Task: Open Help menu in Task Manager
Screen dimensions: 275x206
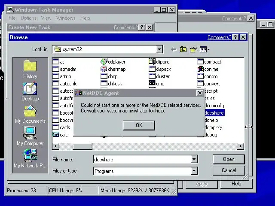Action: pyautogui.click(x=85, y=18)
